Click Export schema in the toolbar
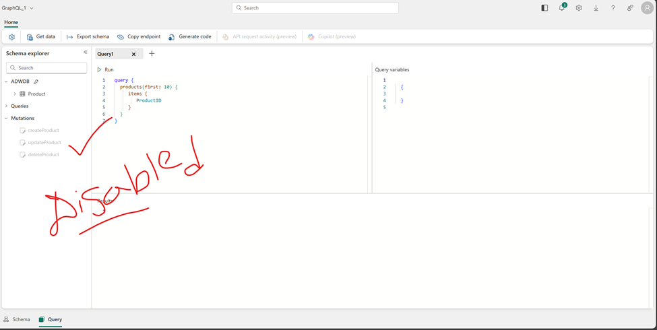The height and width of the screenshot is (330, 657). (x=88, y=37)
